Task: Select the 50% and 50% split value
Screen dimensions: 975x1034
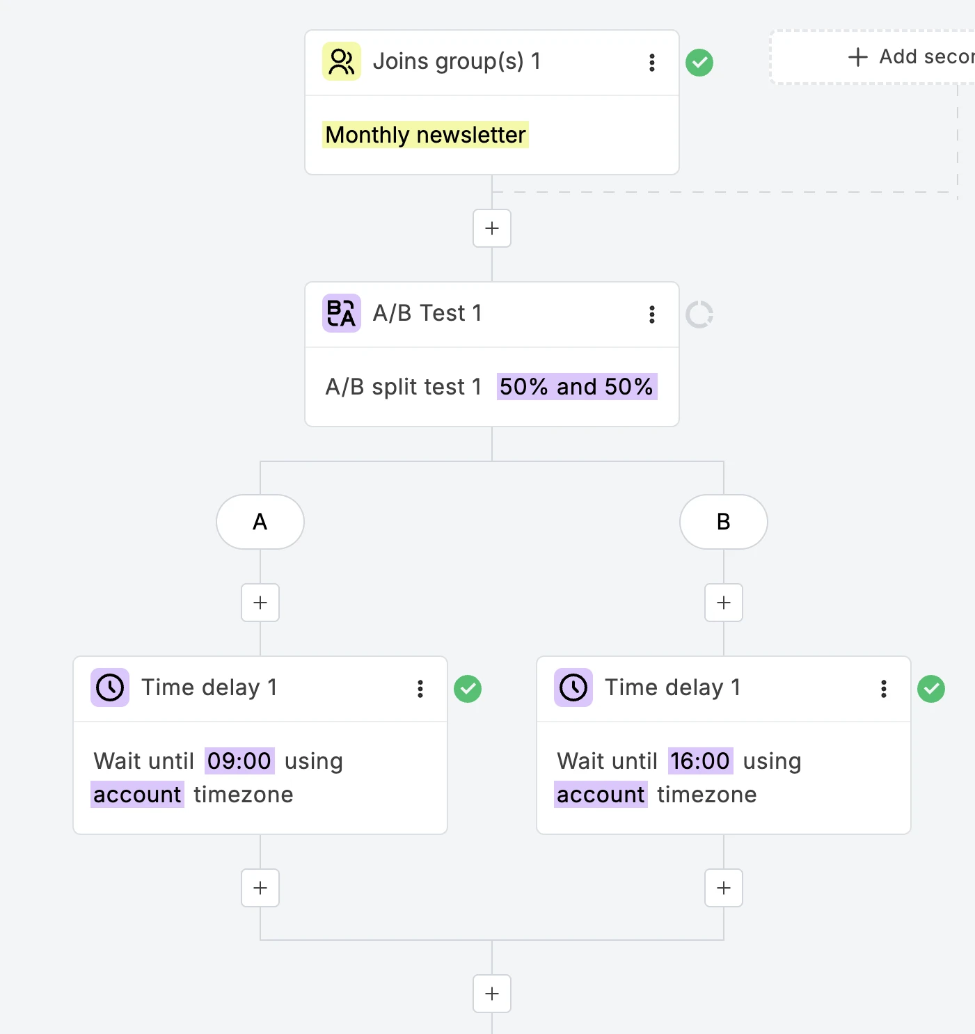Action: [x=576, y=387]
